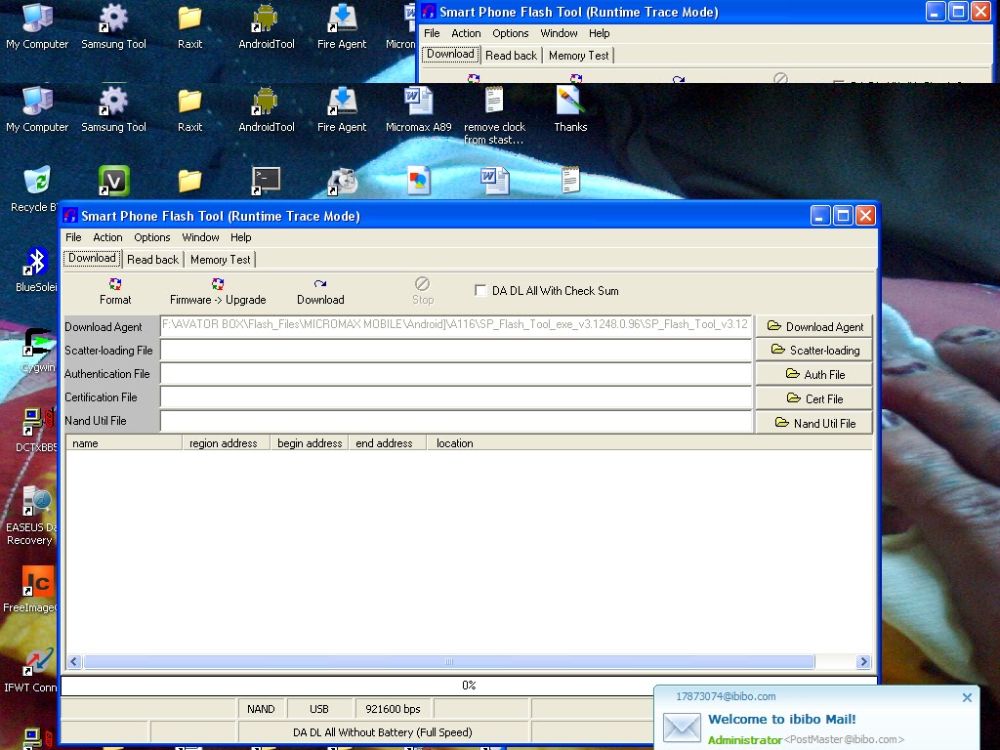Click the progress bar showing 0%
1000x750 pixels.
coord(469,685)
